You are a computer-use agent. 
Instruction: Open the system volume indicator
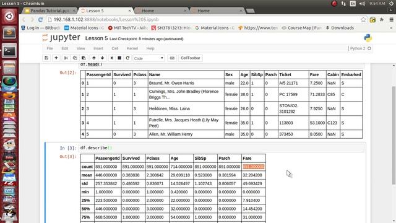pos(362,4)
